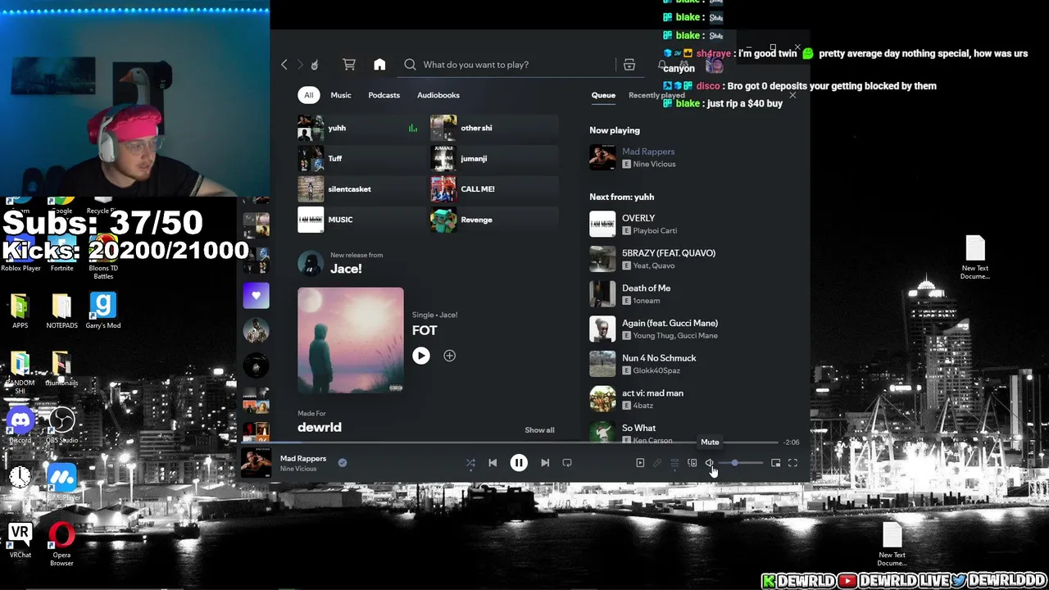Toggle Now Playing view panel
The image size is (1049, 590).
point(640,463)
